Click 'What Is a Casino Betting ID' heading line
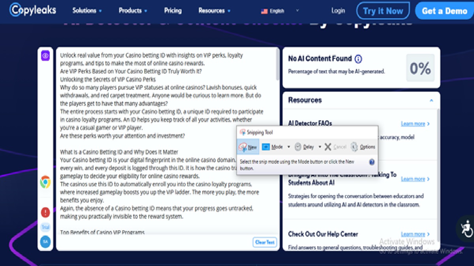Viewport: 474px width, 266px height. tap(119, 152)
